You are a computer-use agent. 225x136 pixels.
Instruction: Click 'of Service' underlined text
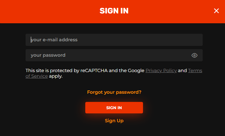pyautogui.click(x=37, y=76)
